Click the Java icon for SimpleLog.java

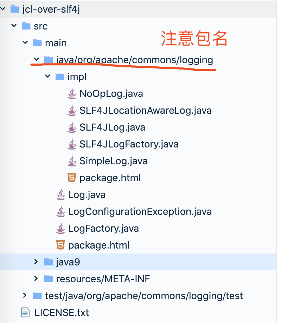point(72,161)
